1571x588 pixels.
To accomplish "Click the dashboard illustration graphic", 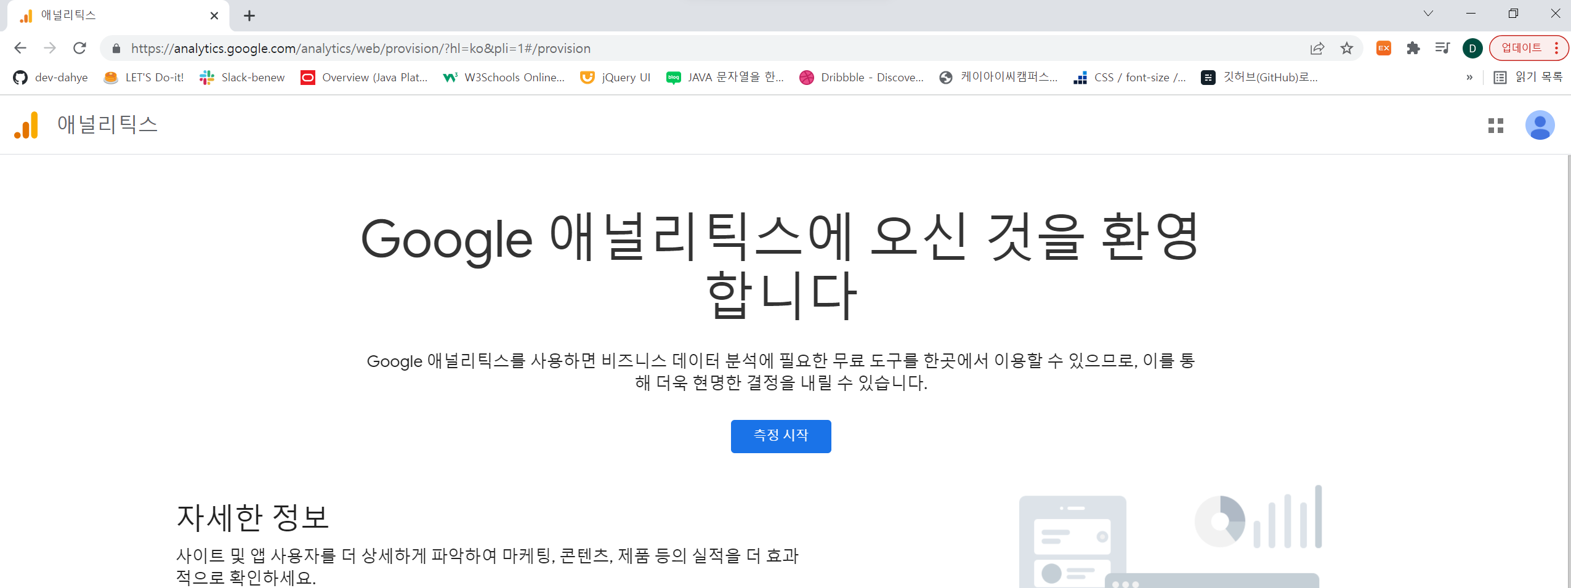I will click(x=1170, y=536).
